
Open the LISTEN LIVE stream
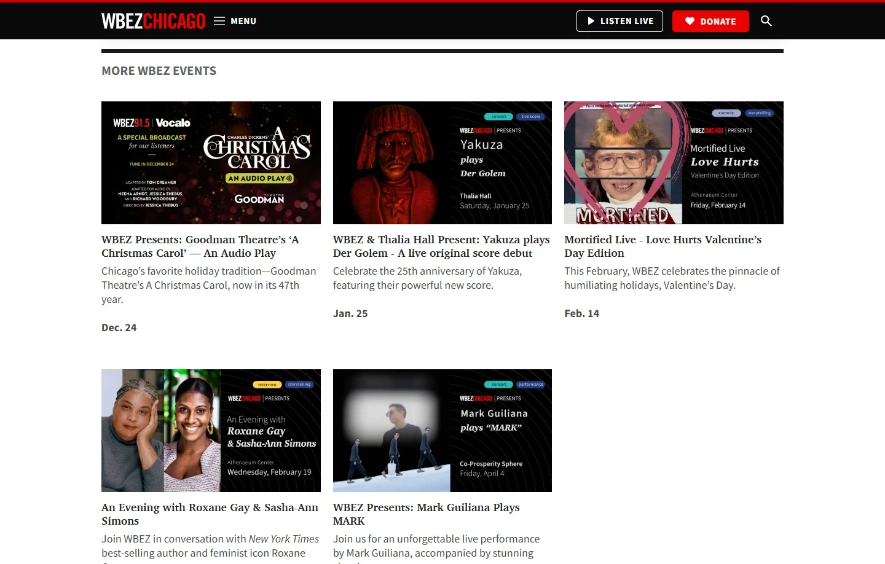tap(619, 21)
